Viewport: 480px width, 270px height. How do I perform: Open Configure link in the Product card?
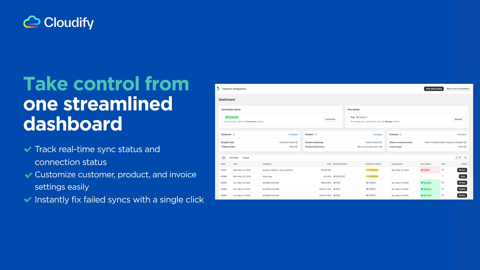tap(378, 135)
